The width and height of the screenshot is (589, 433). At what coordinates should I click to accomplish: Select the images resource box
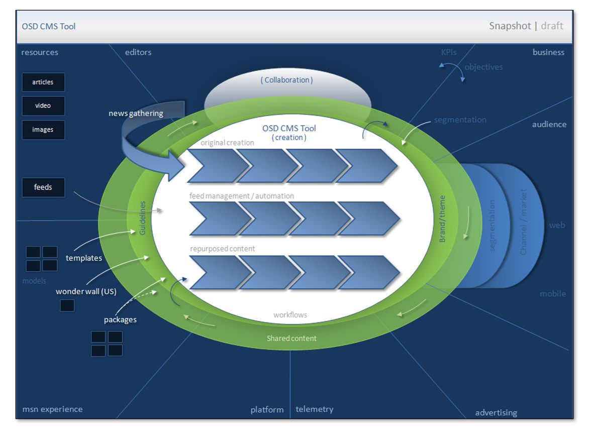coord(43,130)
